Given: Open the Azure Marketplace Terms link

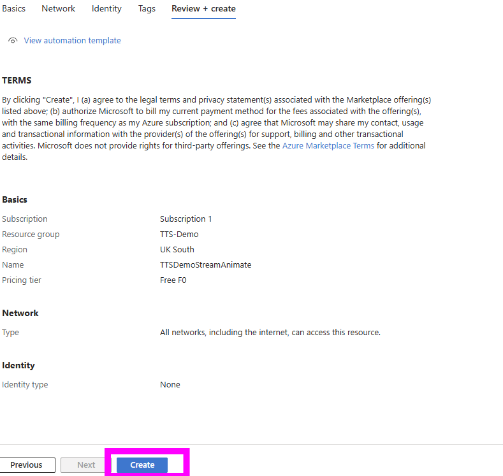Looking at the screenshot, I should [328, 146].
